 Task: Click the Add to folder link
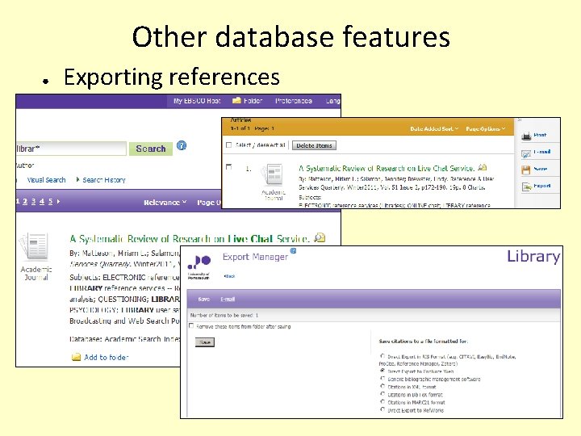107,358
